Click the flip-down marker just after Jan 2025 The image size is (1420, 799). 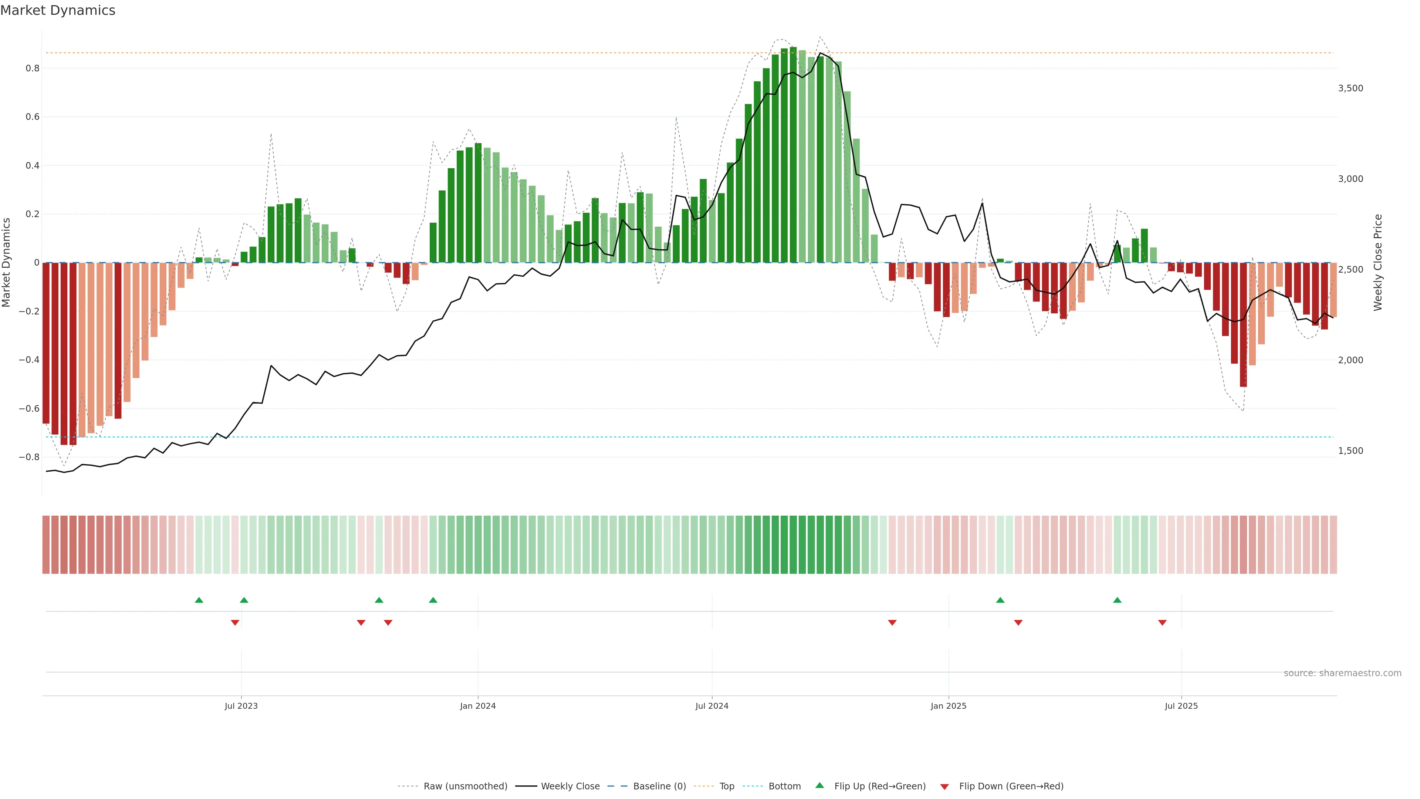point(1018,623)
